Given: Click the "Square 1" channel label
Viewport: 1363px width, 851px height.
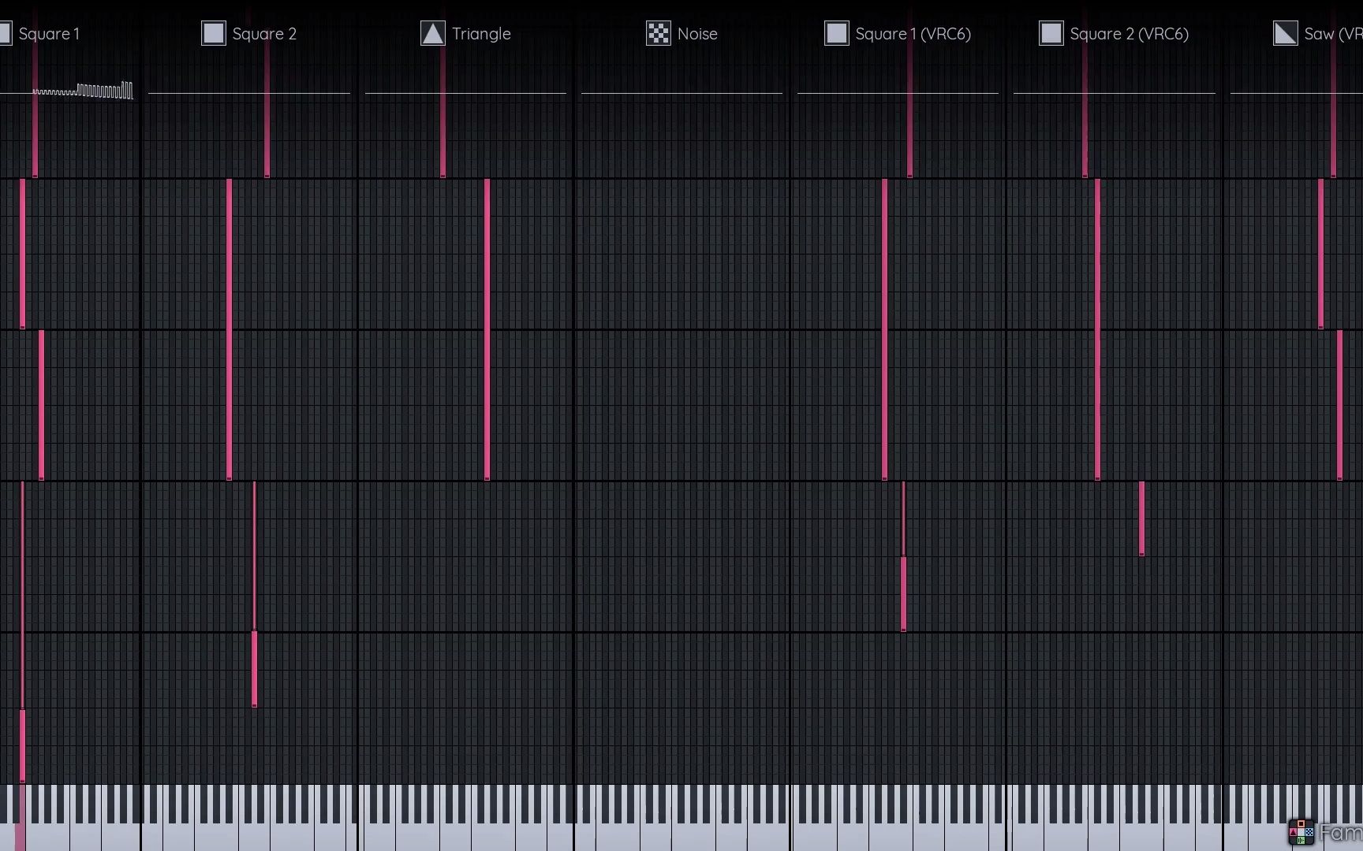Looking at the screenshot, I should coord(49,34).
